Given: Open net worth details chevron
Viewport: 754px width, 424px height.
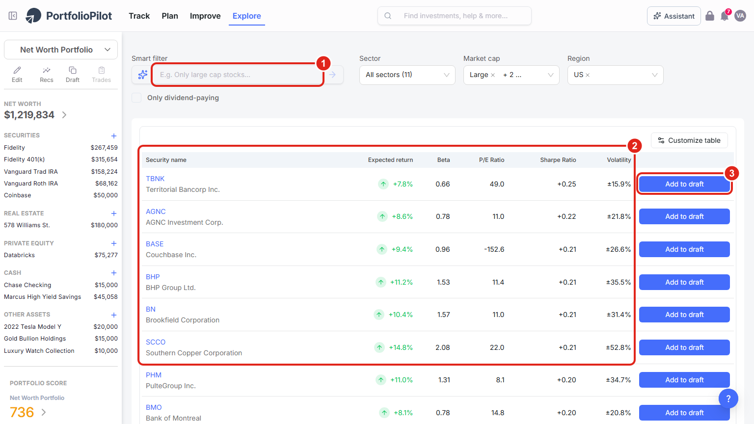Looking at the screenshot, I should point(64,115).
